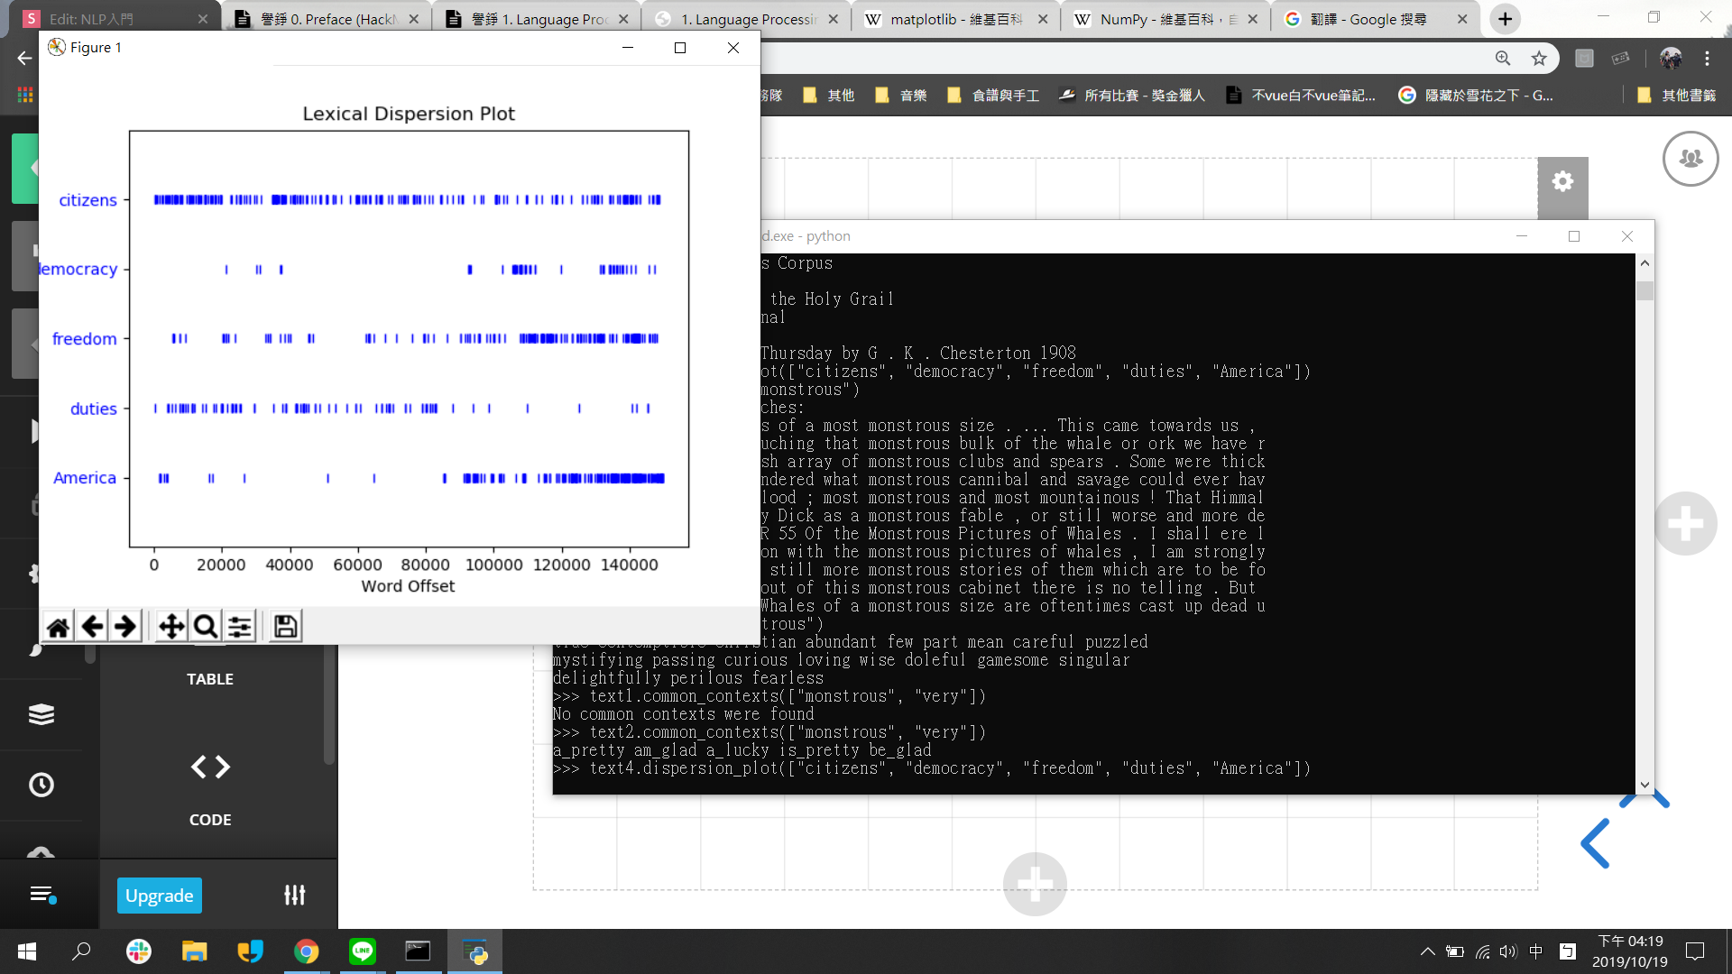This screenshot has height=974, width=1732.
Task: Click the gear settings icon above console
Action: (1562, 182)
